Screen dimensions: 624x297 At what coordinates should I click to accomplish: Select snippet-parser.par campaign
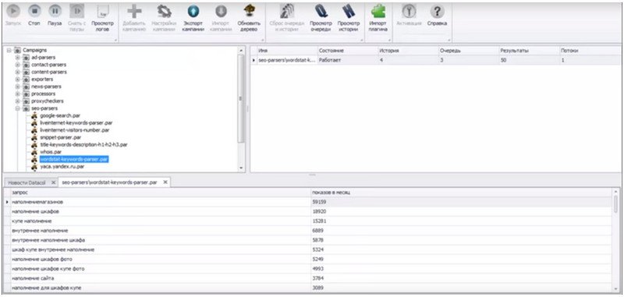[x=61, y=137]
